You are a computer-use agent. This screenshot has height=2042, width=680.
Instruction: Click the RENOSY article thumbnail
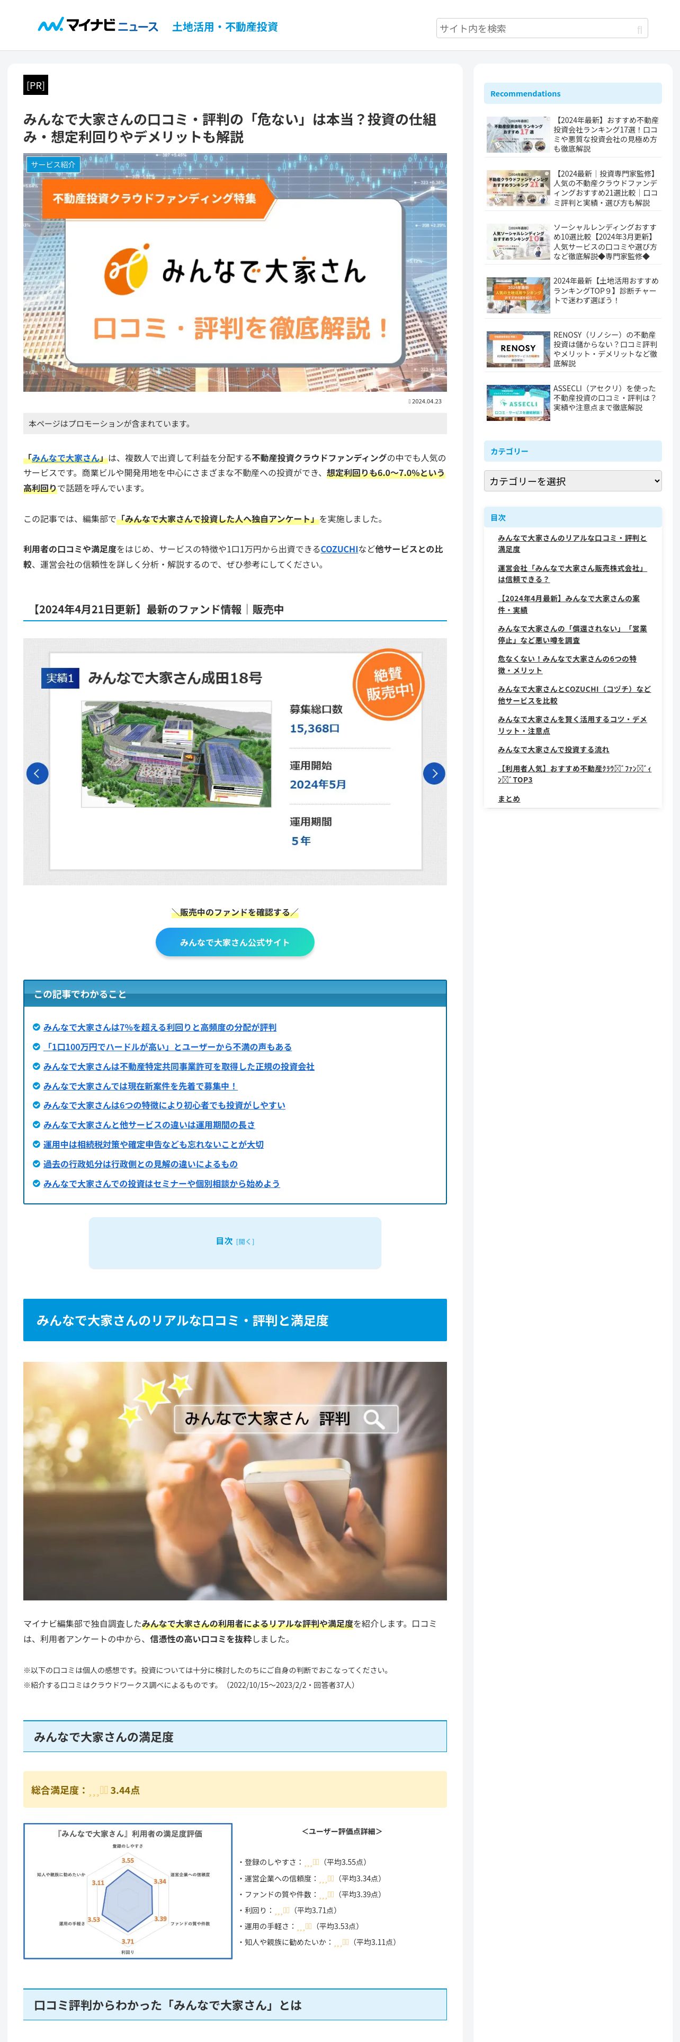tap(518, 349)
